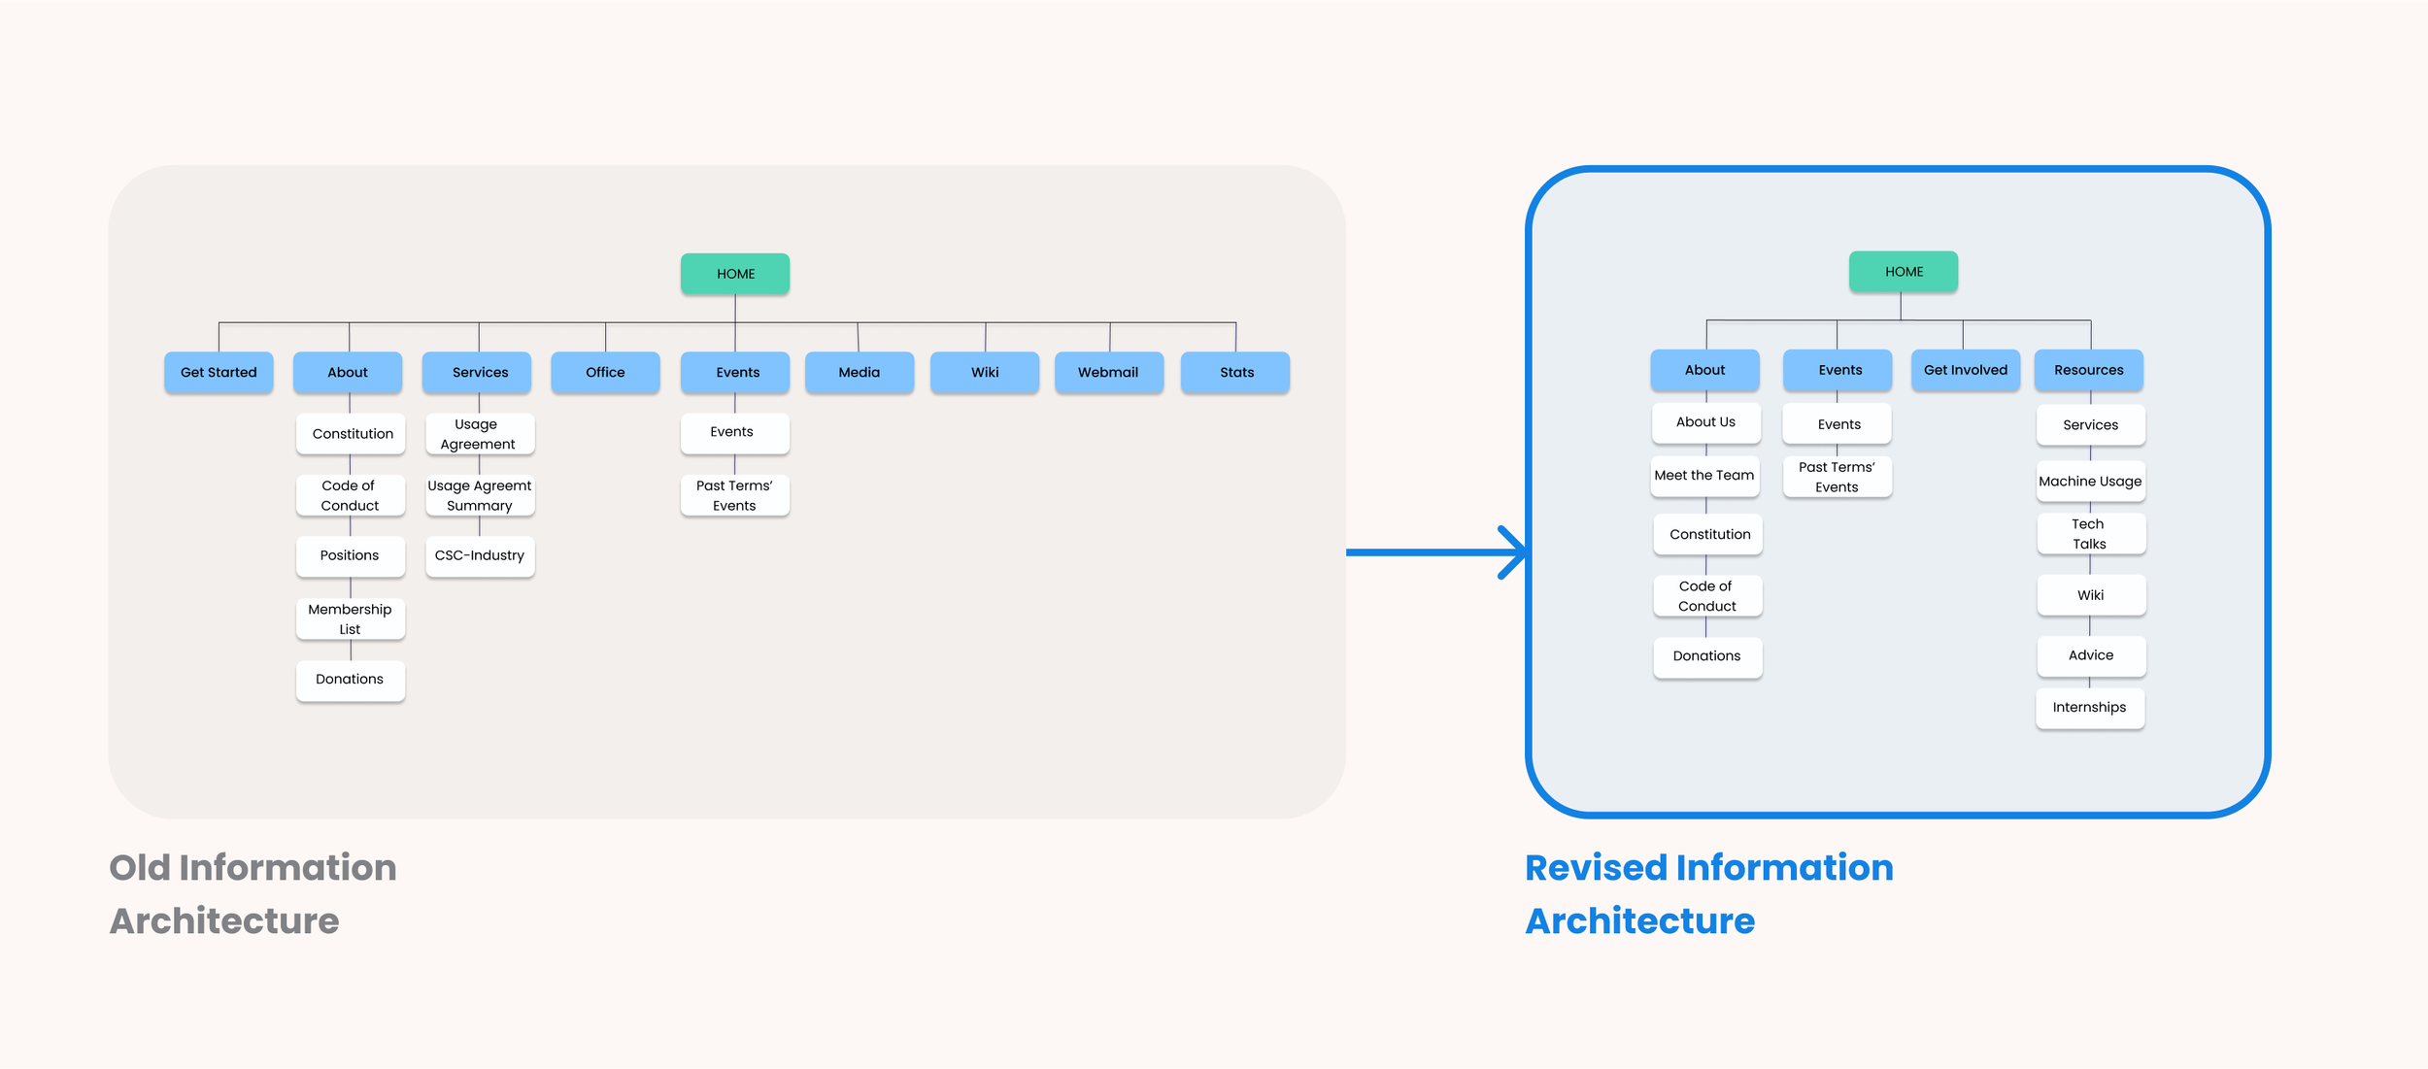The image size is (2428, 1069).
Task: Click the Positions box under About
Action: [350, 555]
